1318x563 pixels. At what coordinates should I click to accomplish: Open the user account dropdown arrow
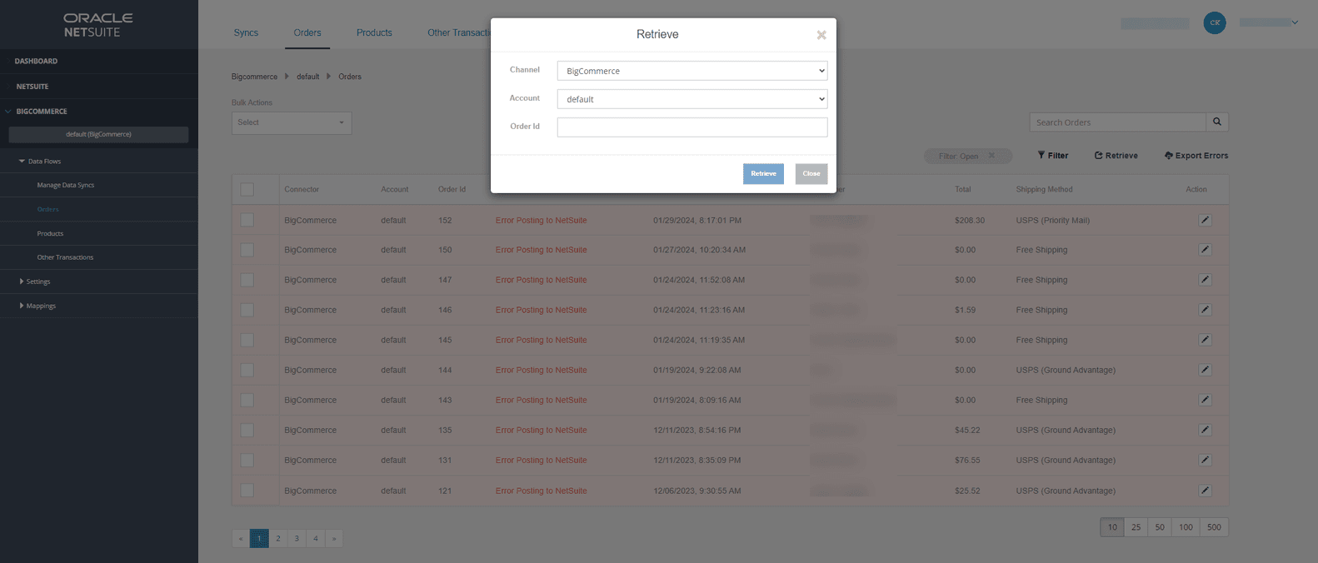pos(1295,22)
